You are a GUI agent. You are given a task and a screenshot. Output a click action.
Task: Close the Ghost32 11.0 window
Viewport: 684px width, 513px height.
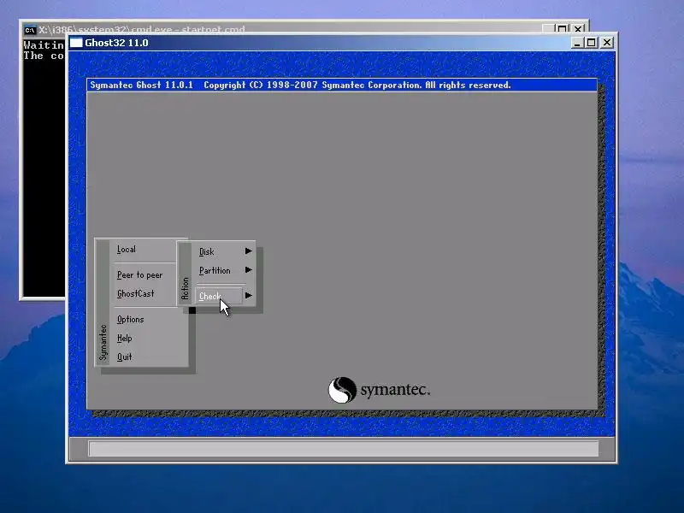[607, 43]
